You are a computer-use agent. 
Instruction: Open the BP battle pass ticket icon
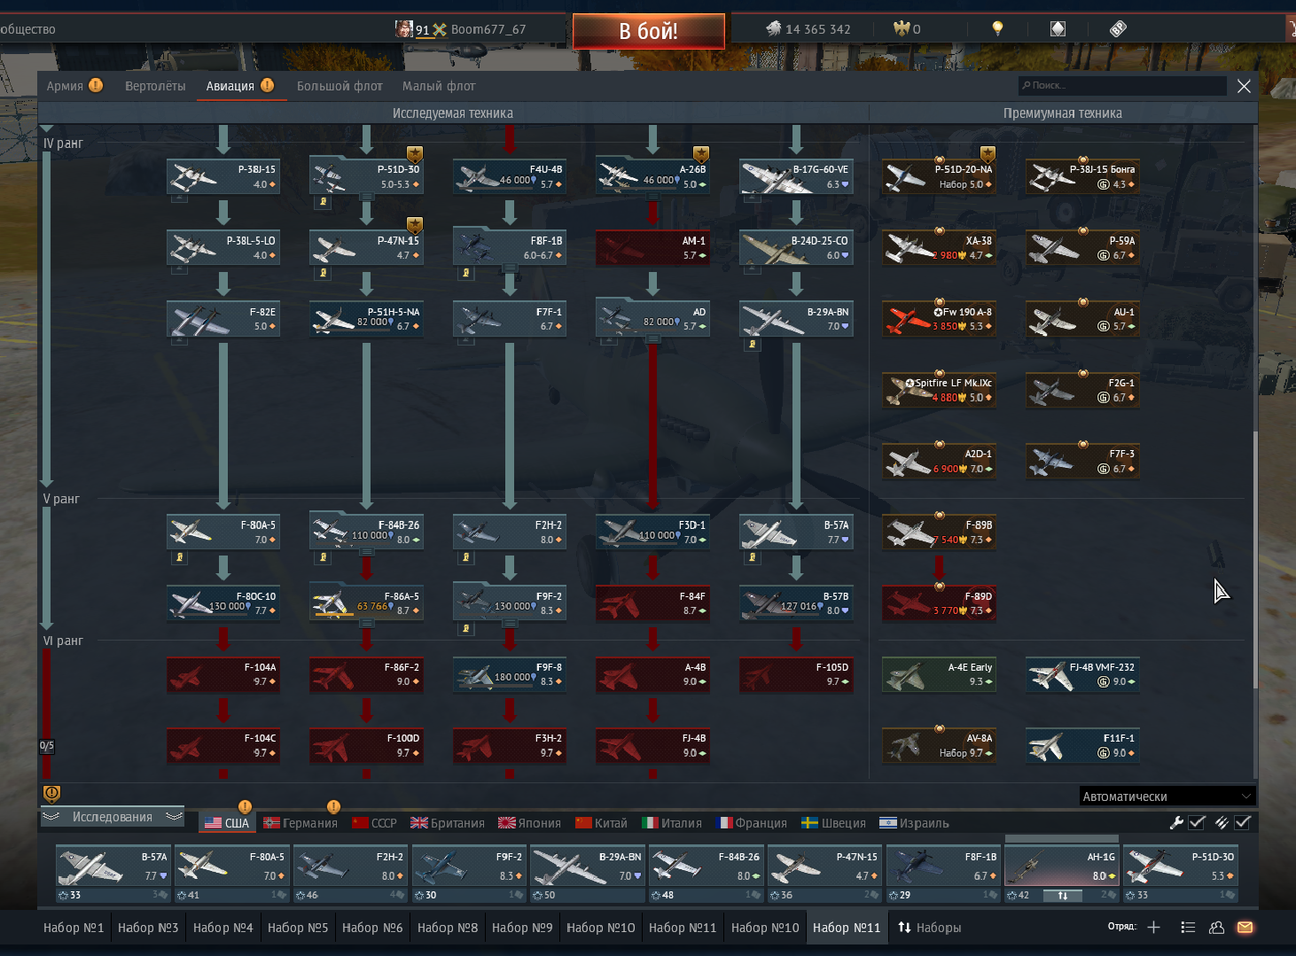1118,28
